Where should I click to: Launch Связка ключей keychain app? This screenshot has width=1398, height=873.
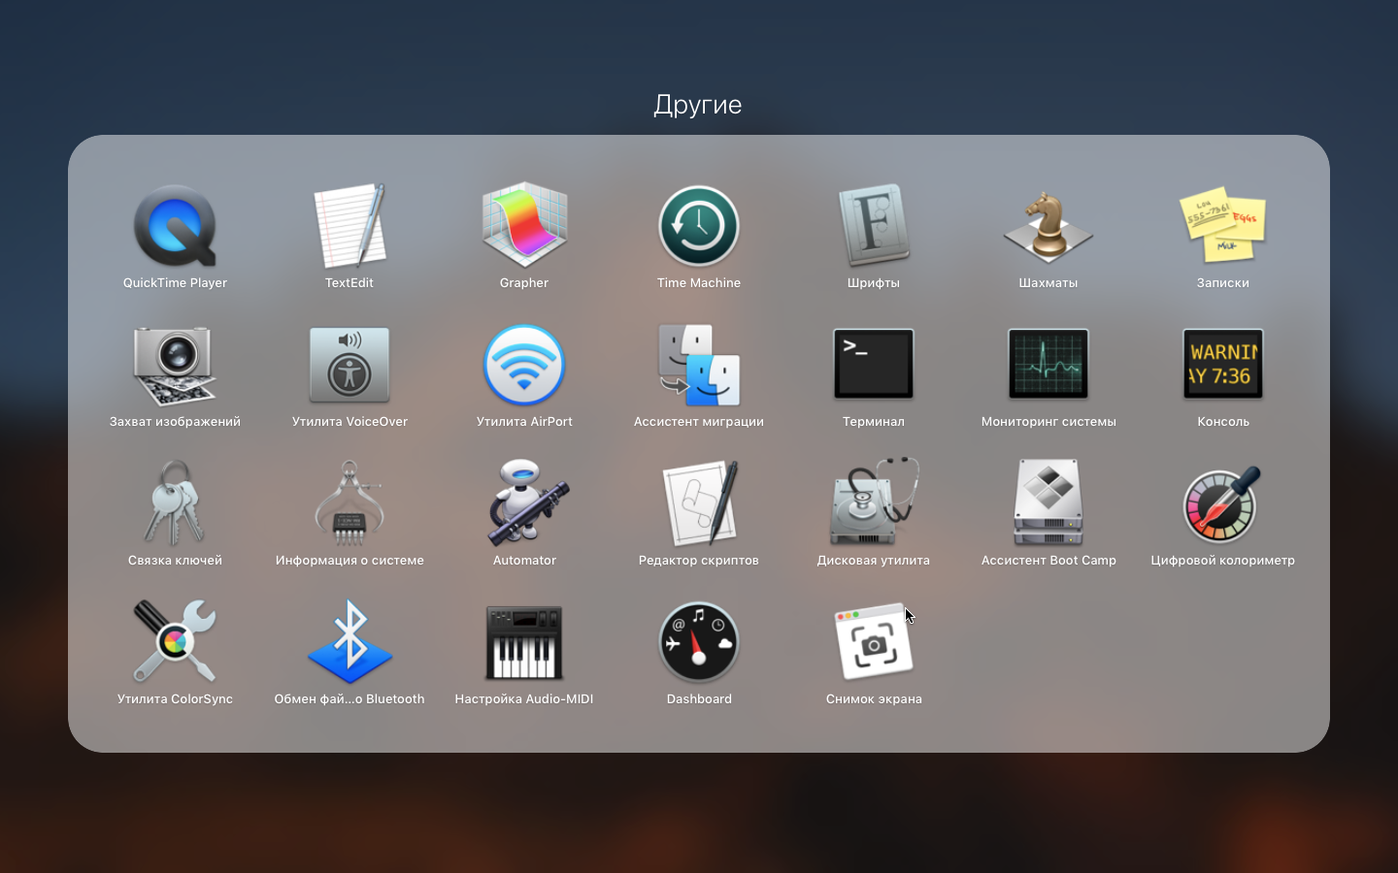click(175, 503)
